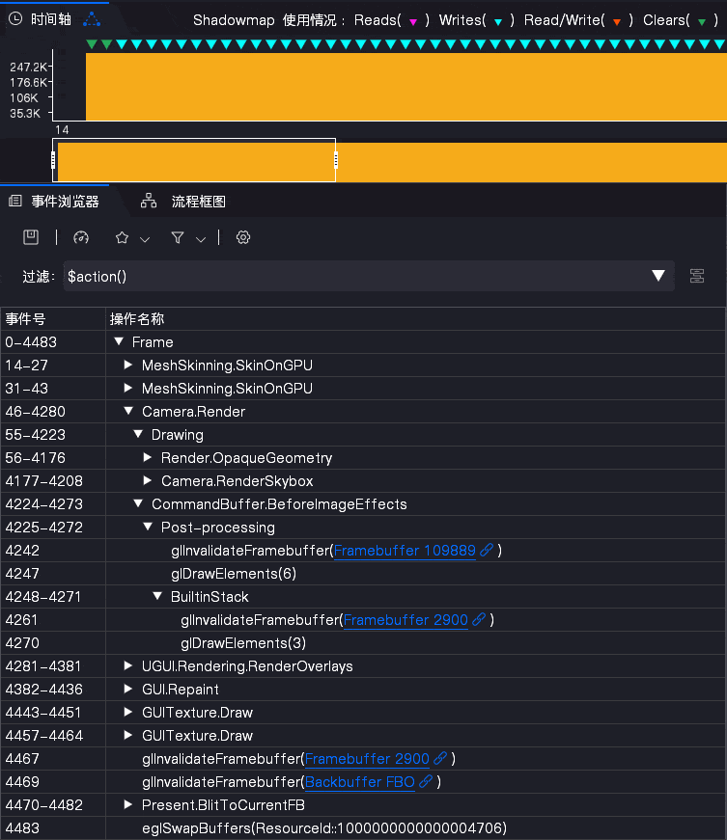This screenshot has height=840, width=727.
Task: Expand UGUI.Rendering.RenderOverlays node
Action: tap(127, 665)
